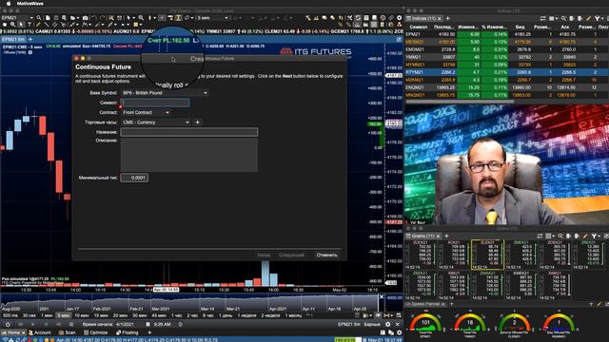Select the 500 ms timeframe button

(10, 315)
